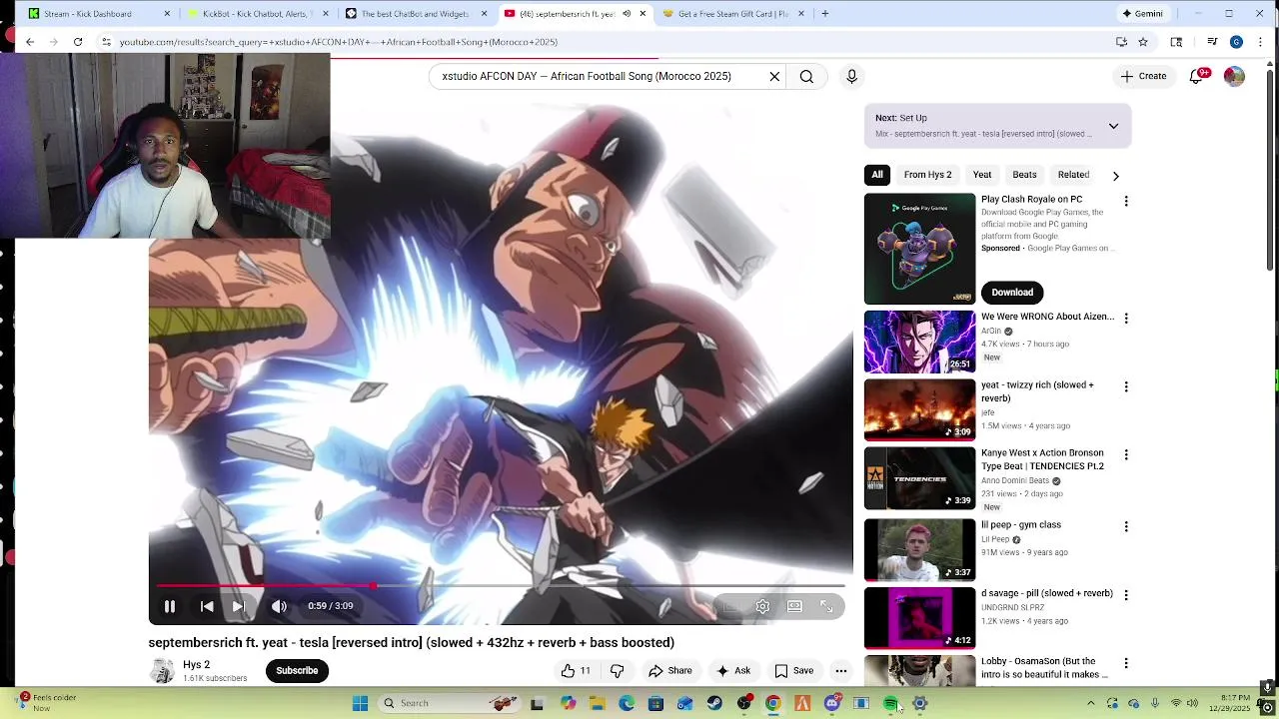Reload the page
Screen dimensions: 1279x719
click(x=78, y=42)
